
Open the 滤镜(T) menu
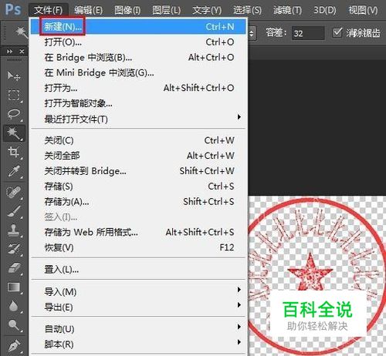click(287, 10)
